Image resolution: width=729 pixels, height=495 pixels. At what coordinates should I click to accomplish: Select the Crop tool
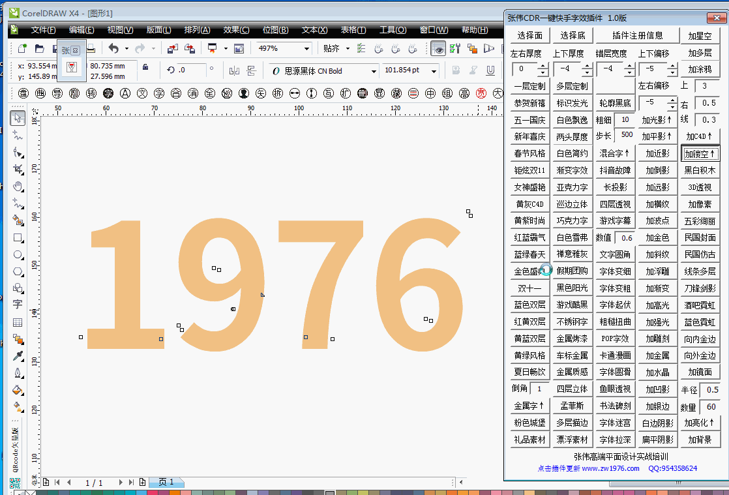coord(18,169)
